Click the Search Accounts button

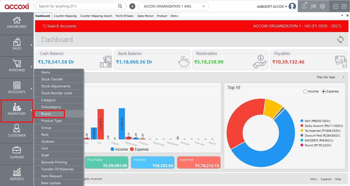tap(59, 26)
